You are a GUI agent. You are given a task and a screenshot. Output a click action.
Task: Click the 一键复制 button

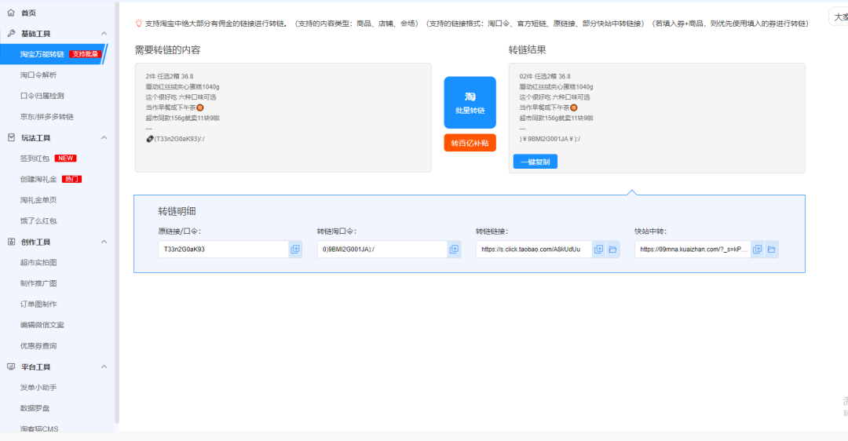pos(535,162)
